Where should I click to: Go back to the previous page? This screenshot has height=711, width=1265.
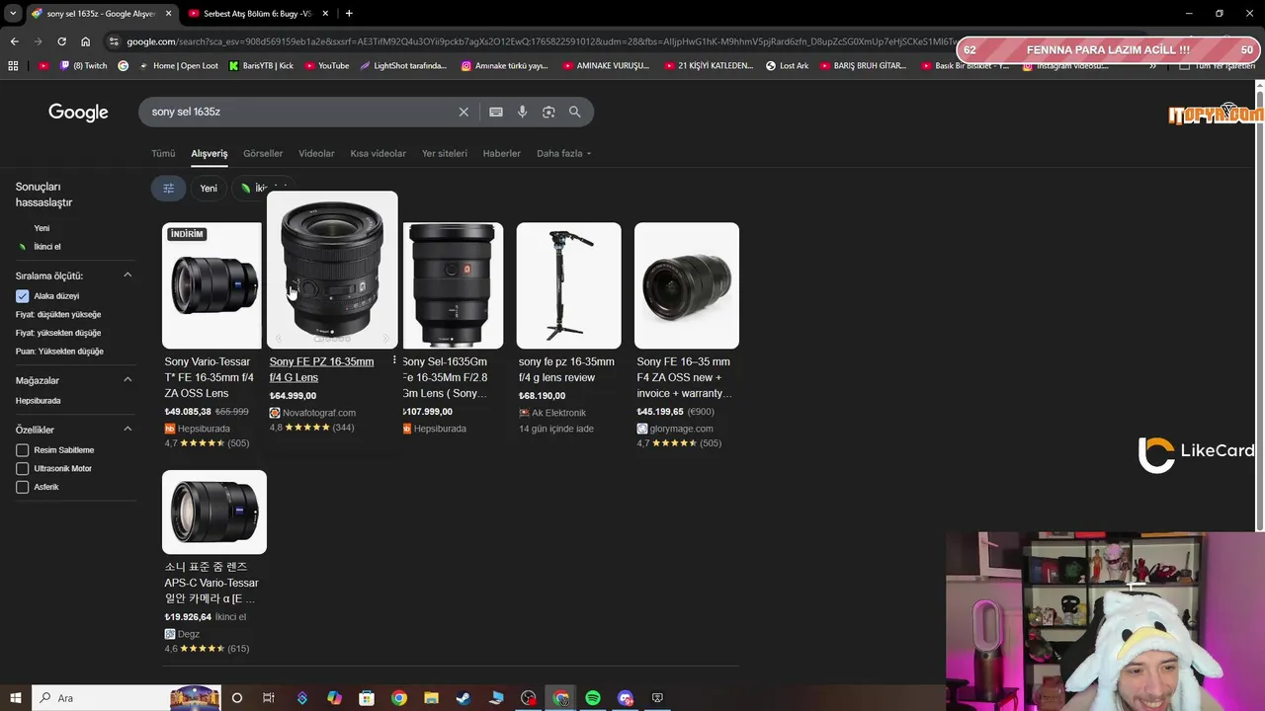point(14,41)
